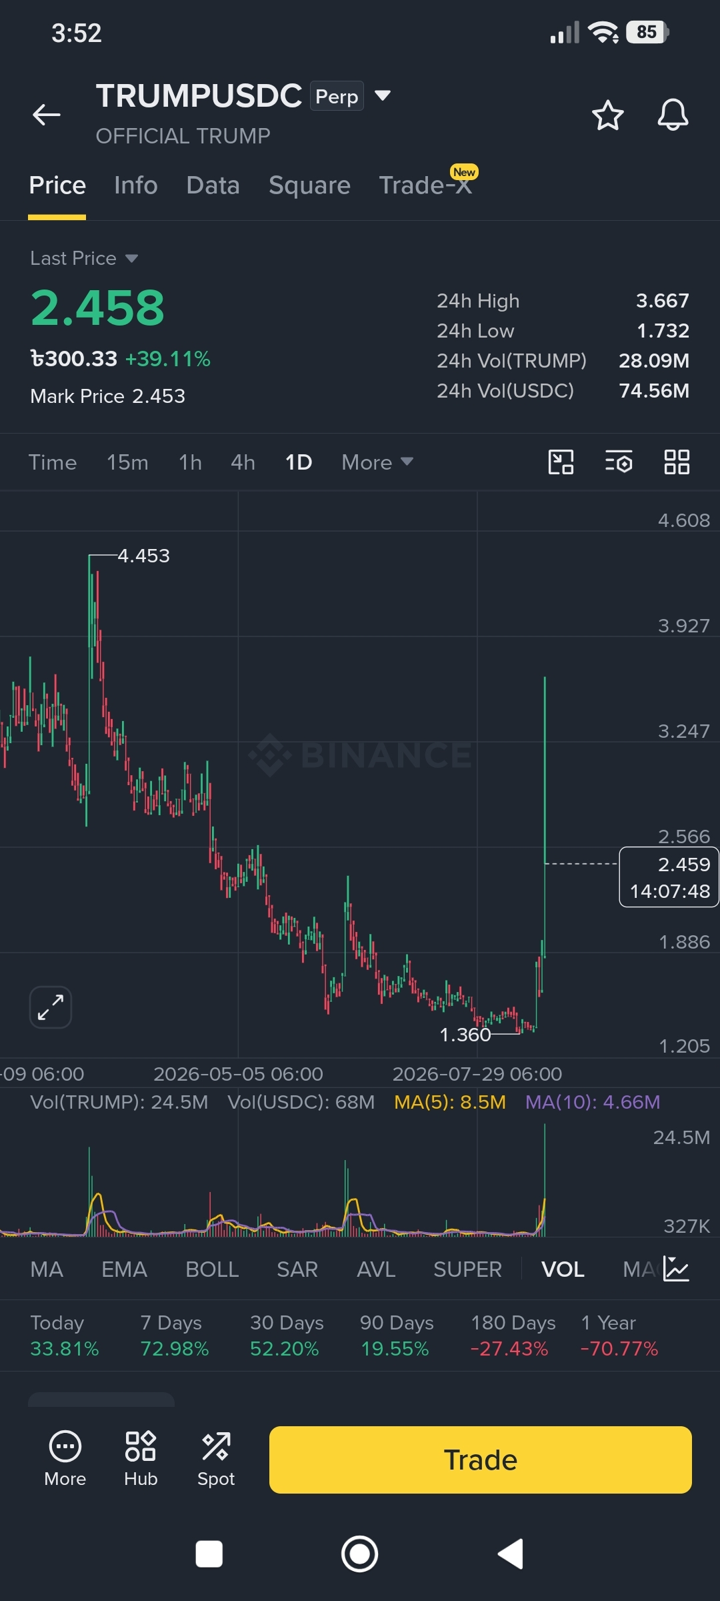Viewport: 720px width, 1601px height.
Task: Tap the back arrow icon
Action: click(47, 115)
